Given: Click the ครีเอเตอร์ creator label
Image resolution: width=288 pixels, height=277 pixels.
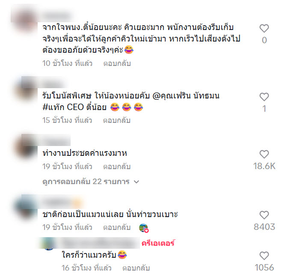Looking at the screenshot, I should coord(158,243).
